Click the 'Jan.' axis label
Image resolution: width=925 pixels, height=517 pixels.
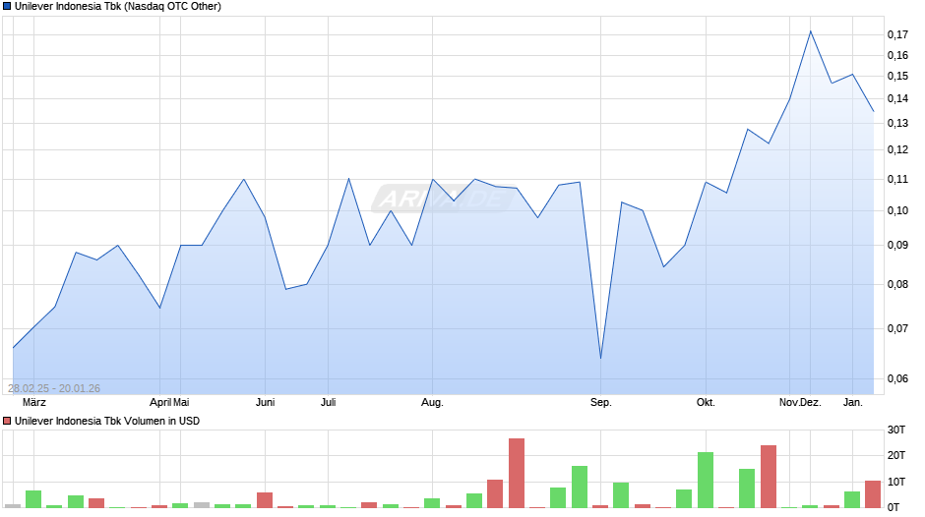coord(853,403)
